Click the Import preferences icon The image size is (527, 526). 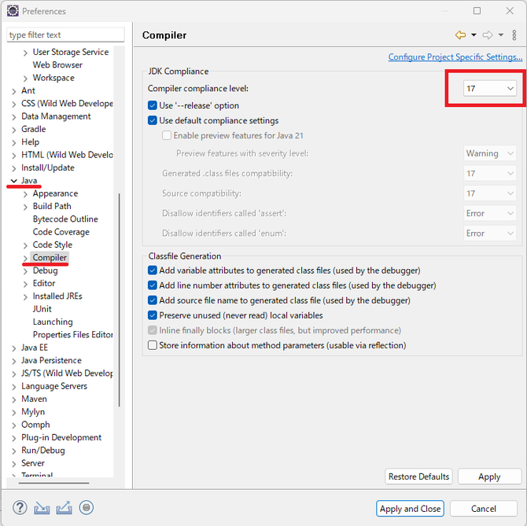click(42, 508)
